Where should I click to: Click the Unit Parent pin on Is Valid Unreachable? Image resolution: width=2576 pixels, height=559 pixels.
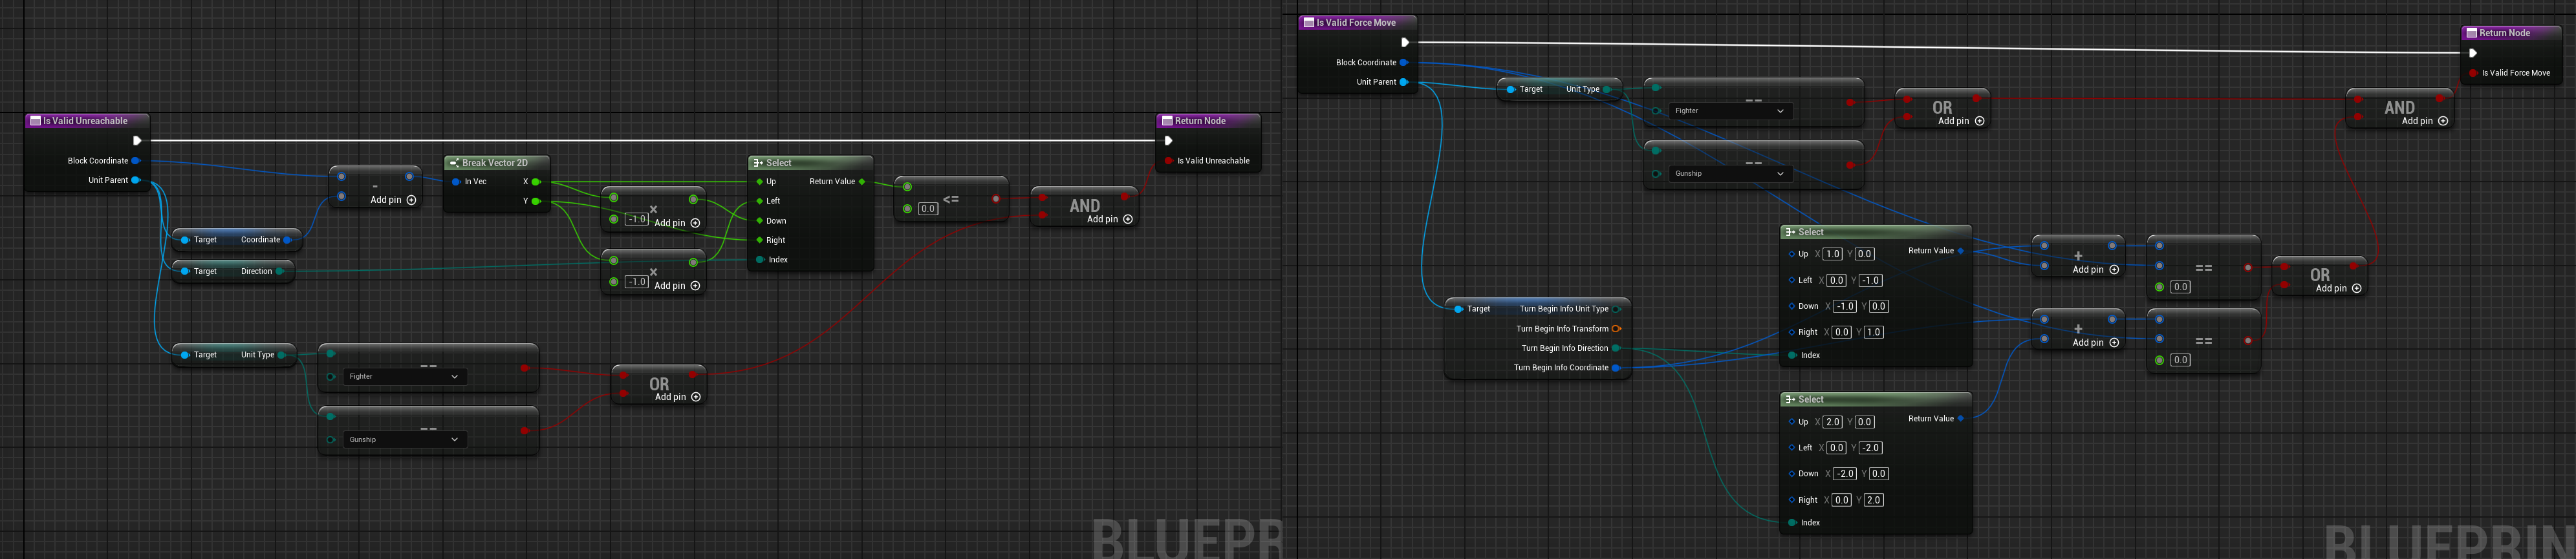(136, 181)
